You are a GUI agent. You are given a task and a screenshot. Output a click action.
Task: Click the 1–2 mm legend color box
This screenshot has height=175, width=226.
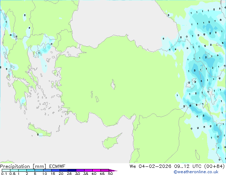(22, 170)
